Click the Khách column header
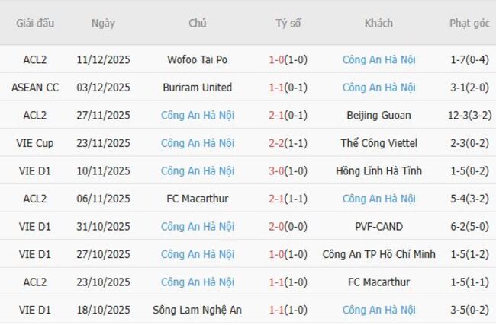496x325 pixels. click(x=378, y=23)
